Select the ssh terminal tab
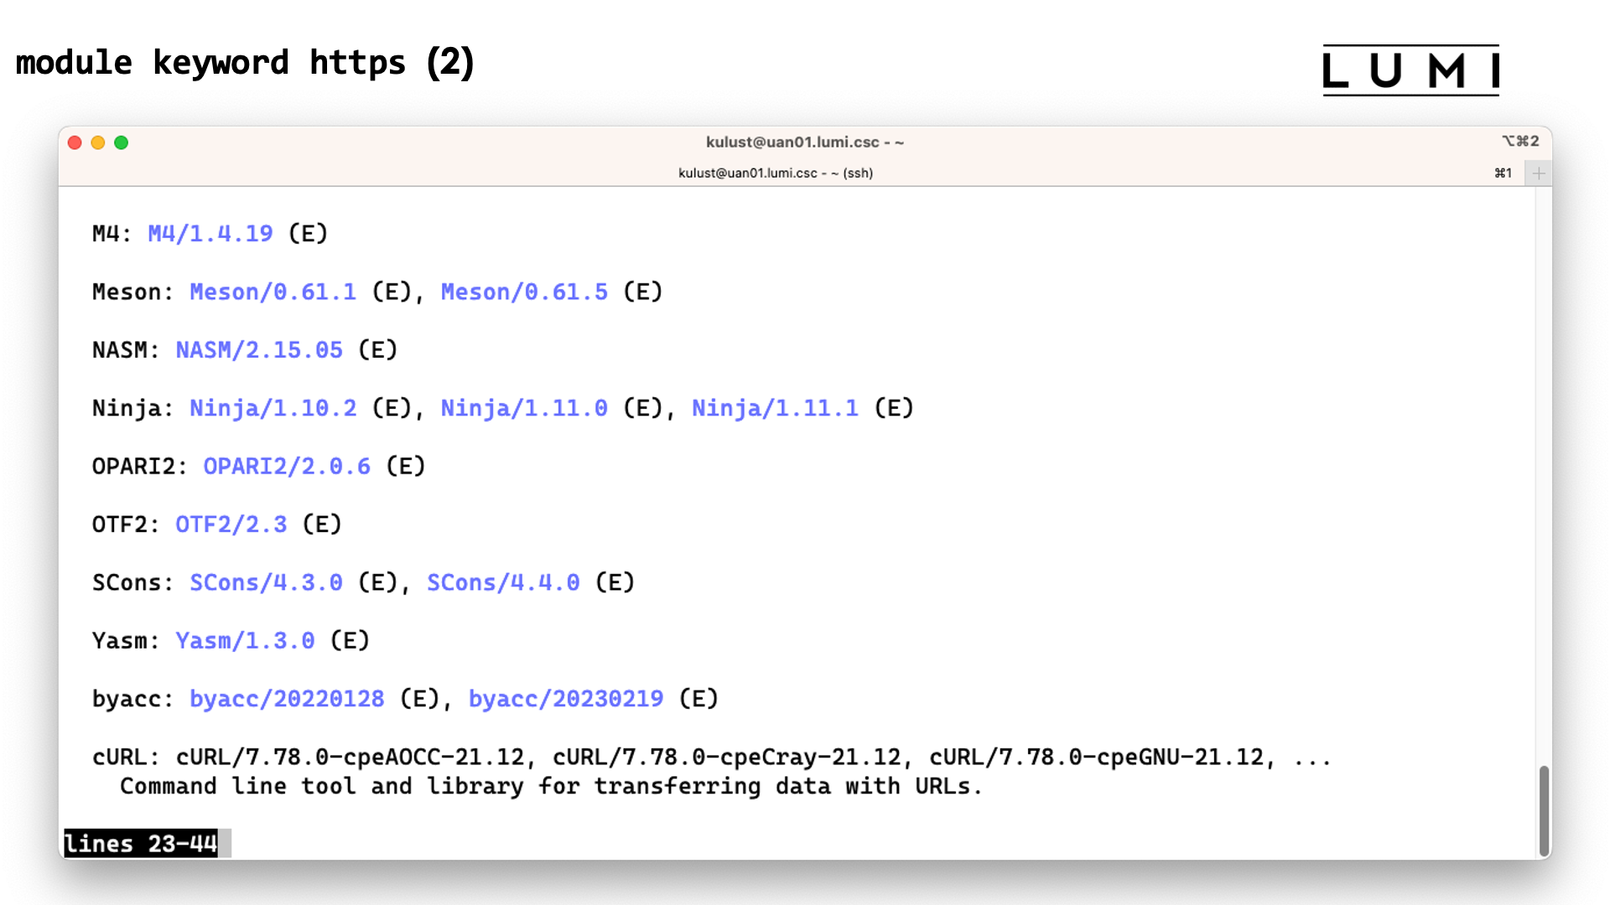The image size is (1610, 905). pyautogui.click(x=776, y=173)
